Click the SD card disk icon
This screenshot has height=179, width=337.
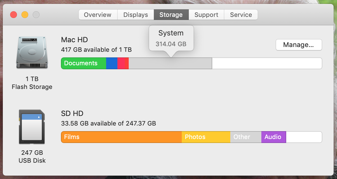pos(32,127)
